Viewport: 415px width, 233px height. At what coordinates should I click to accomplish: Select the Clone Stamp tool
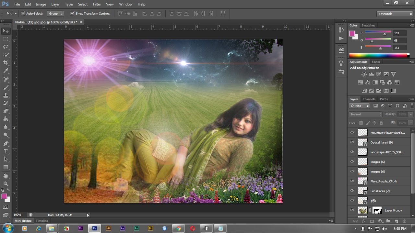coord(6,95)
